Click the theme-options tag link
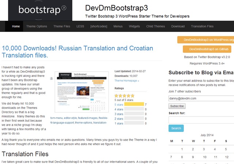 [x=84, y=122]
